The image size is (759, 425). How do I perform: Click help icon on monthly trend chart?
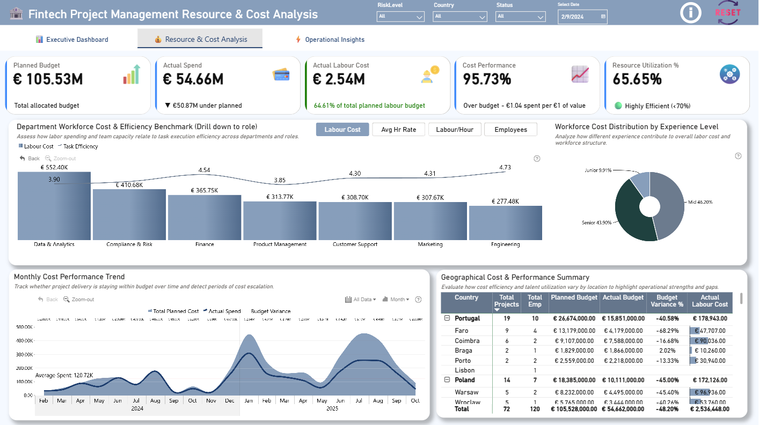coord(419,300)
